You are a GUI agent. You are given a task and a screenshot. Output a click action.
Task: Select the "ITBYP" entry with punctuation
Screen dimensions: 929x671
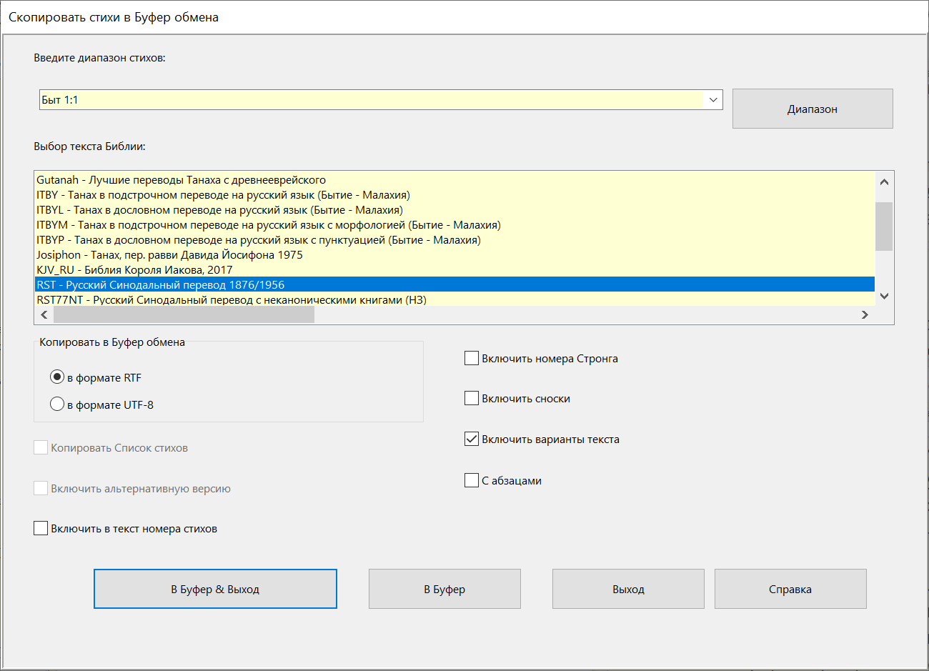click(x=455, y=239)
